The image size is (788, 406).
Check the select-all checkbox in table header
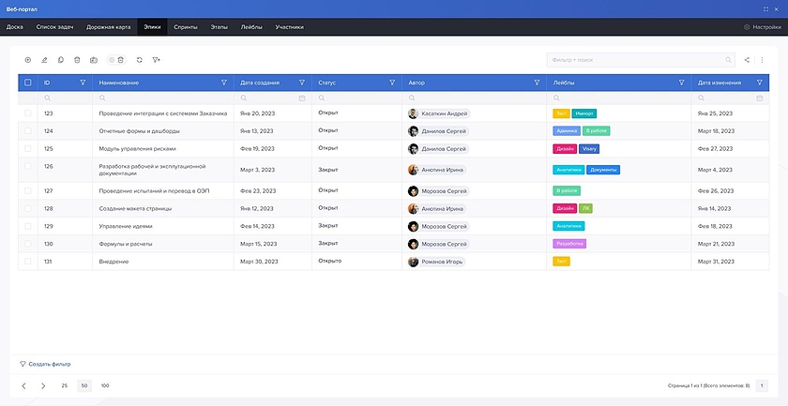(28, 83)
